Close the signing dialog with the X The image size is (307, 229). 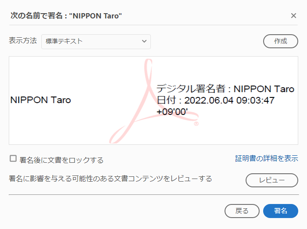293,16
